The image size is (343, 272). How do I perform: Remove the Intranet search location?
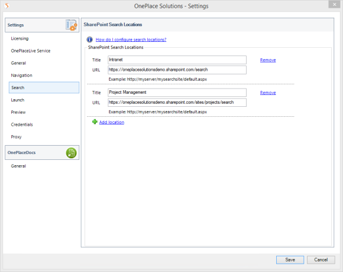tap(268, 60)
